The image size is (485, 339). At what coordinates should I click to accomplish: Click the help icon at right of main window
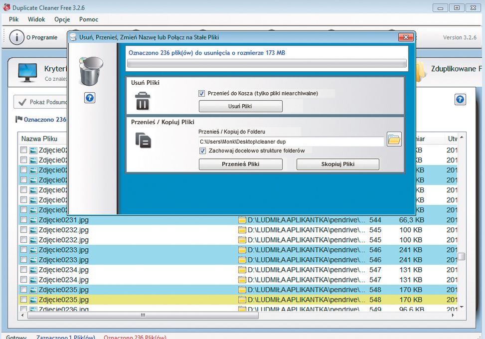(x=460, y=99)
